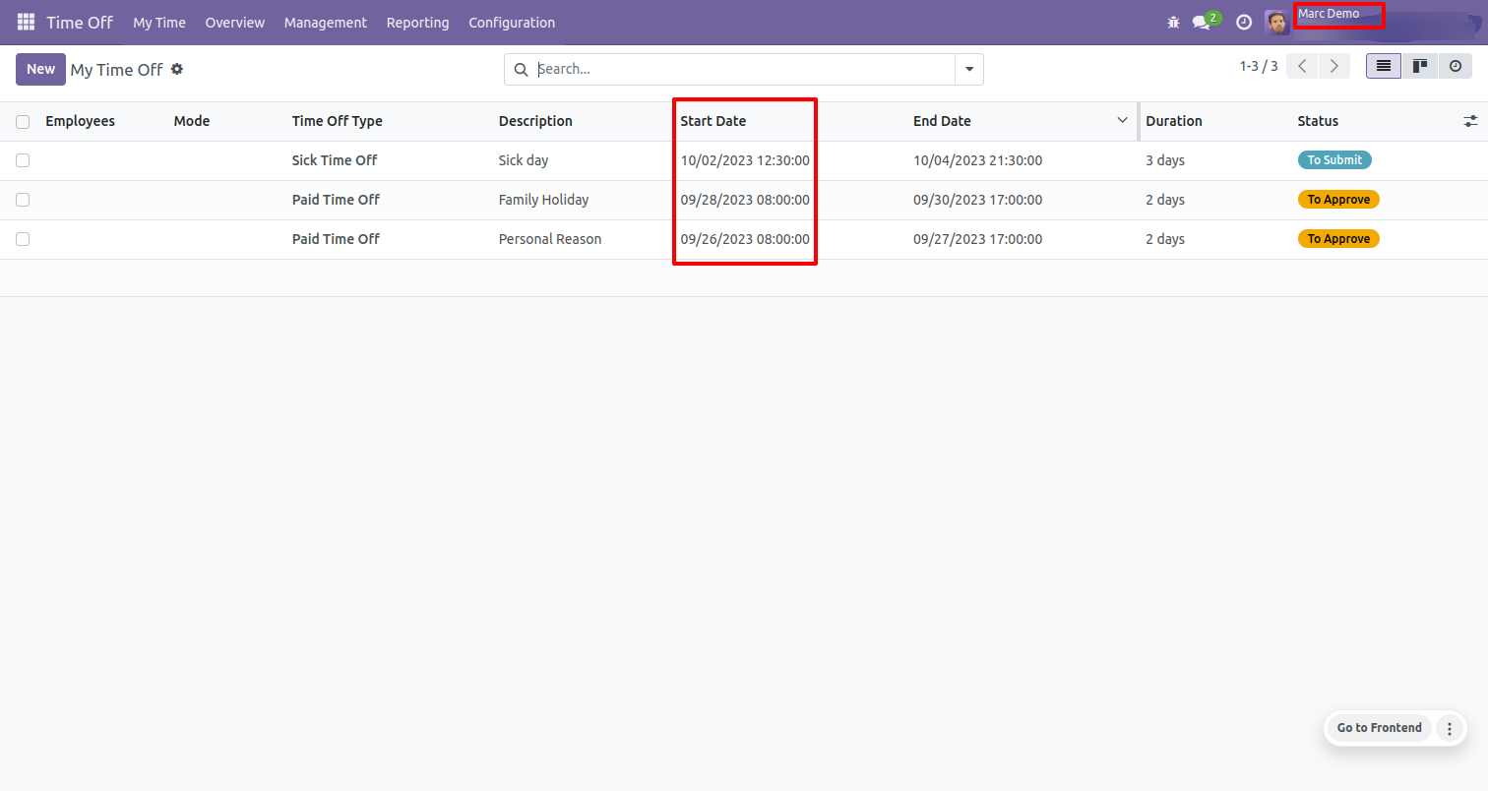Open the Sick Time Off record
Viewport: 1488px width, 791px height.
[x=335, y=160]
